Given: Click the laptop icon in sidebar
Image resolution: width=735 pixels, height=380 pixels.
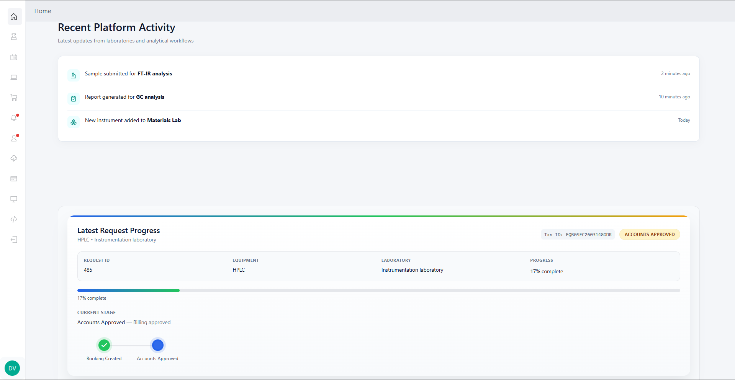Looking at the screenshot, I should point(14,77).
